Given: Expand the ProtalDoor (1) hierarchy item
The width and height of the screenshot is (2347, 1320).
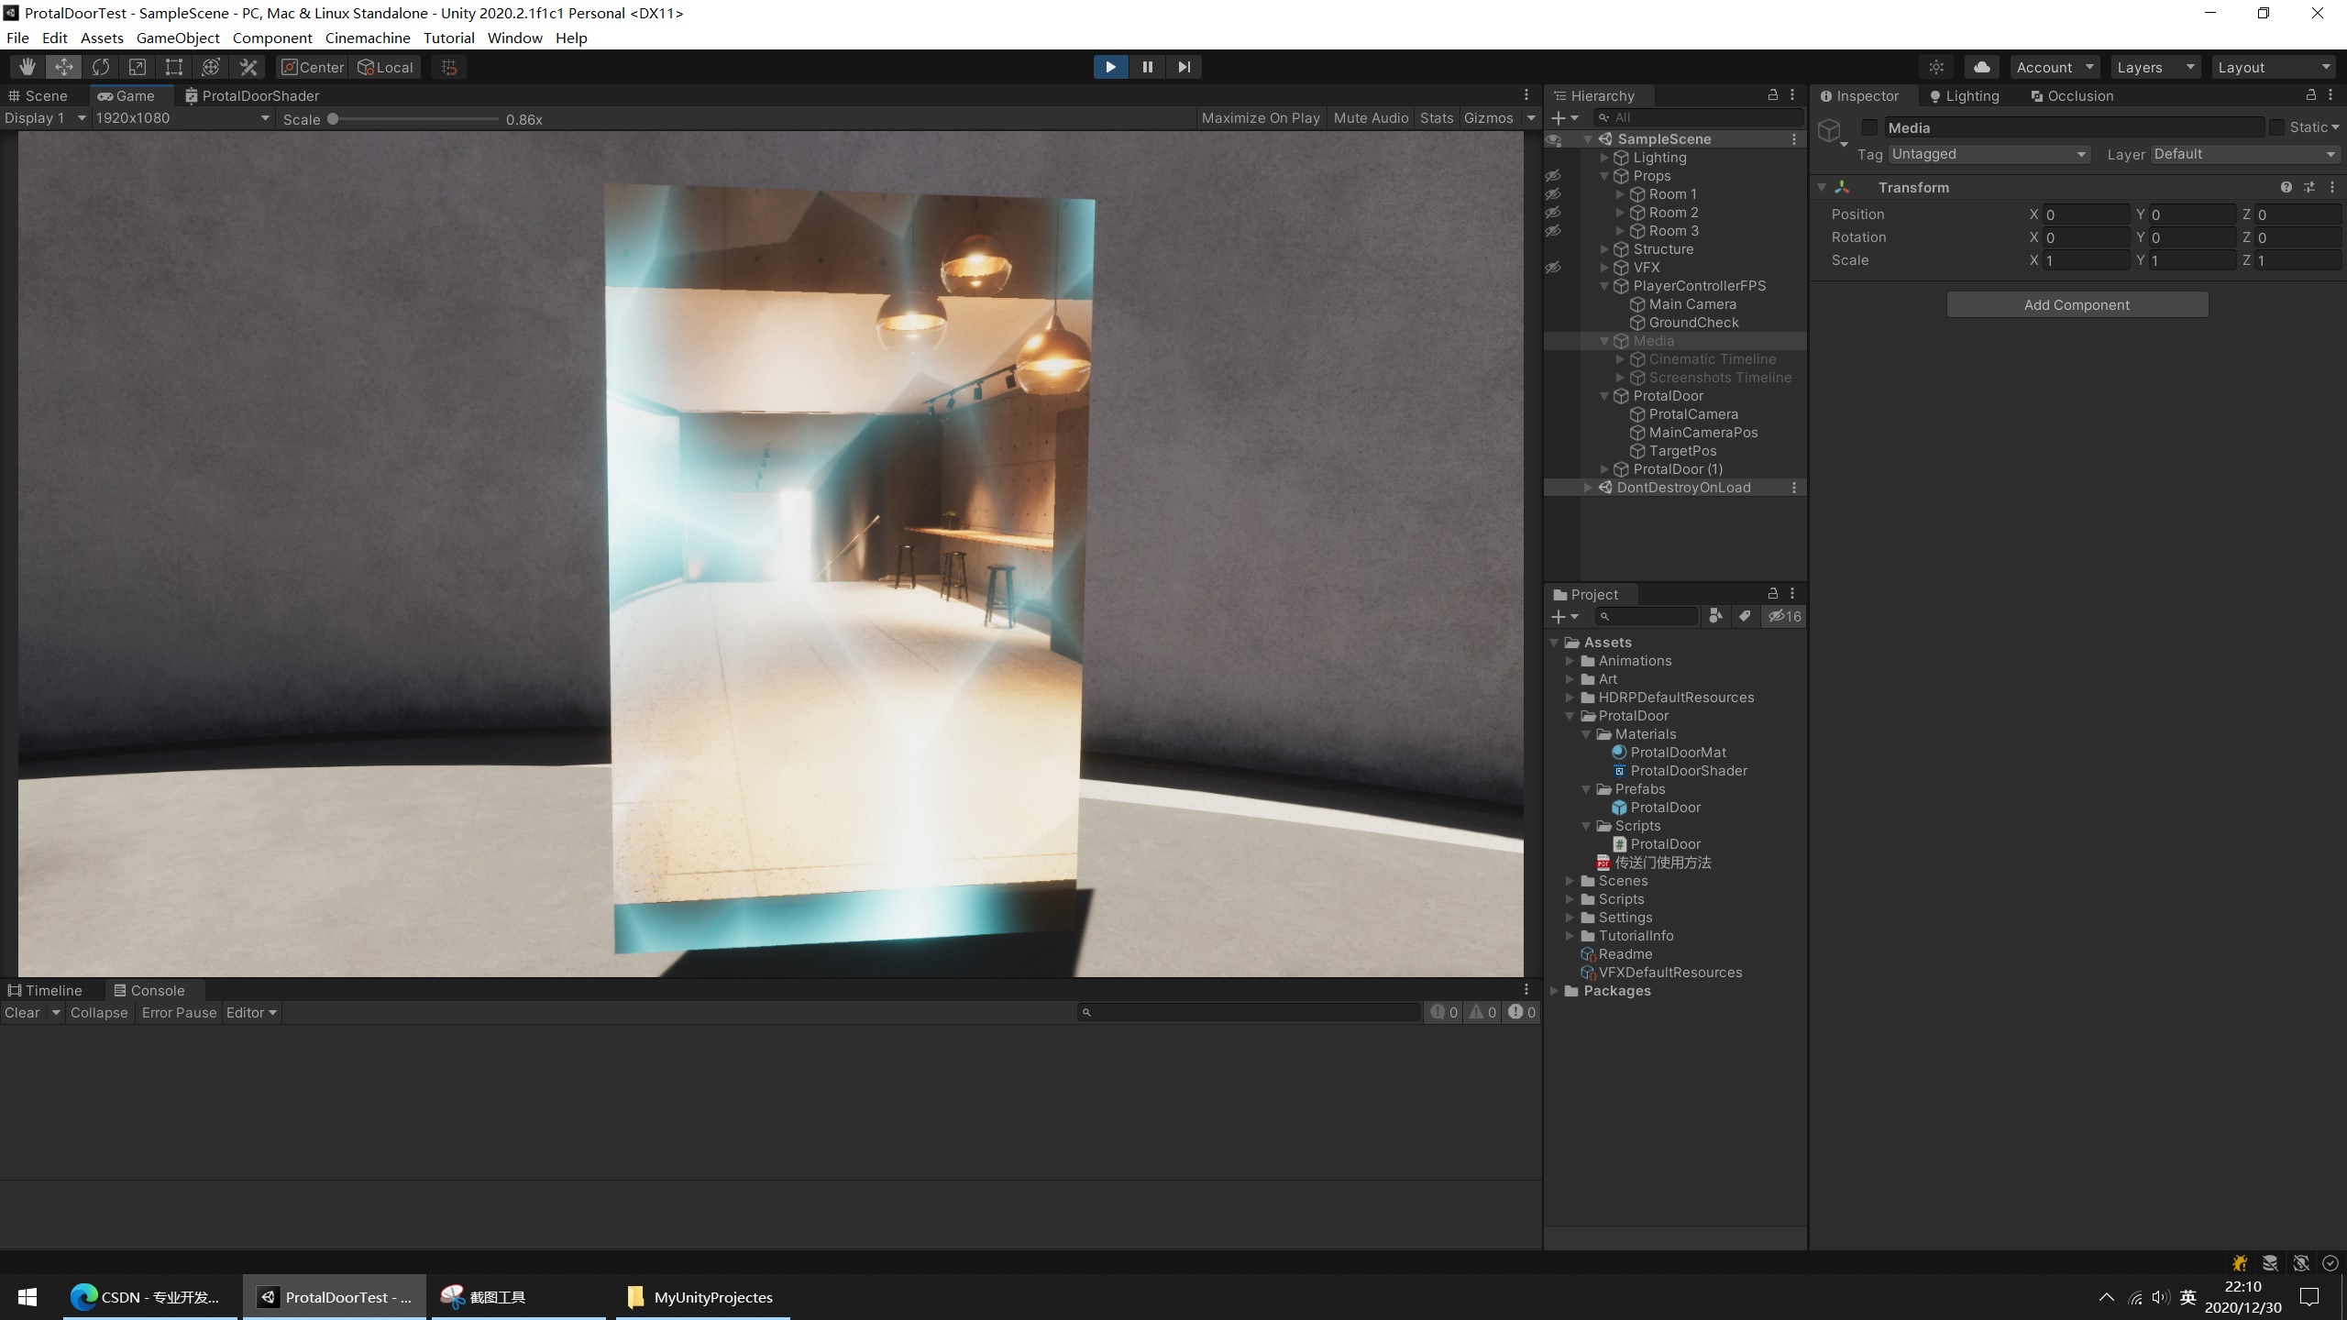Looking at the screenshot, I should (1604, 469).
